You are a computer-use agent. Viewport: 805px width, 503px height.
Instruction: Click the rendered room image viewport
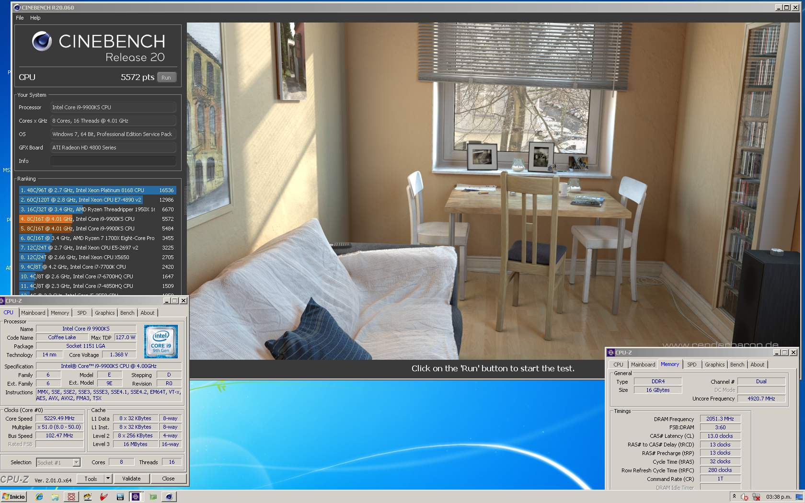click(x=493, y=191)
